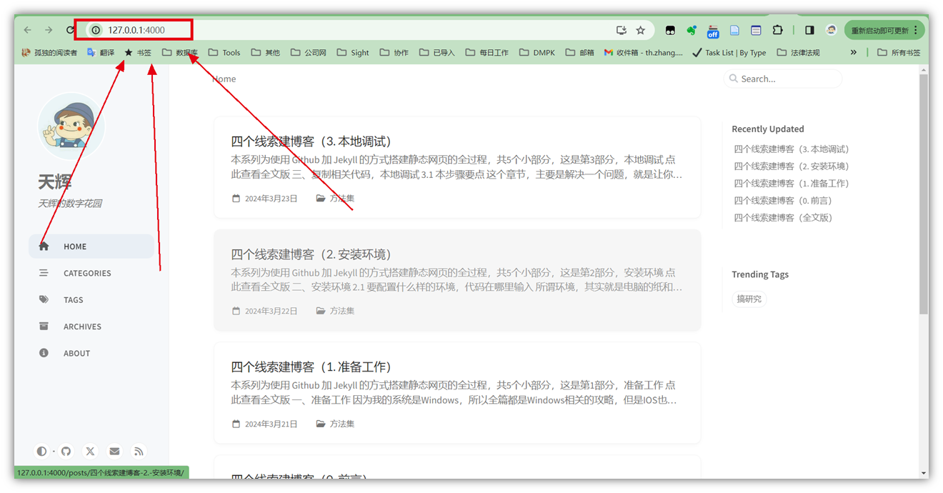Expand the hidden bookmarks chevron
Screen dimensions: 943x493
click(x=853, y=52)
